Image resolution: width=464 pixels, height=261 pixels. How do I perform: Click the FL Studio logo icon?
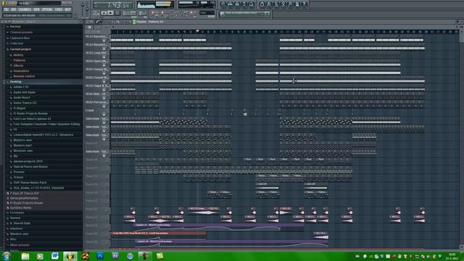pyautogui.click(x=4, y=3)
